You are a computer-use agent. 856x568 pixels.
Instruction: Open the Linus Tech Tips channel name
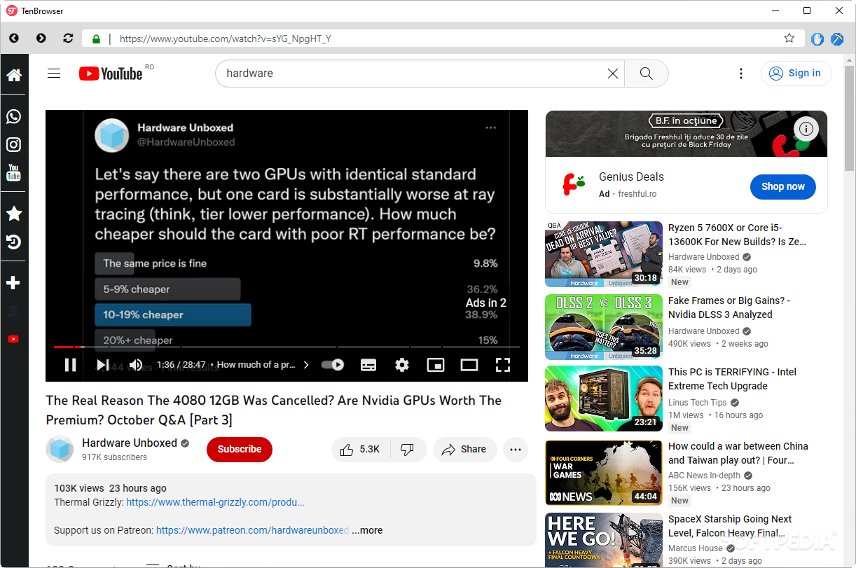698,403
